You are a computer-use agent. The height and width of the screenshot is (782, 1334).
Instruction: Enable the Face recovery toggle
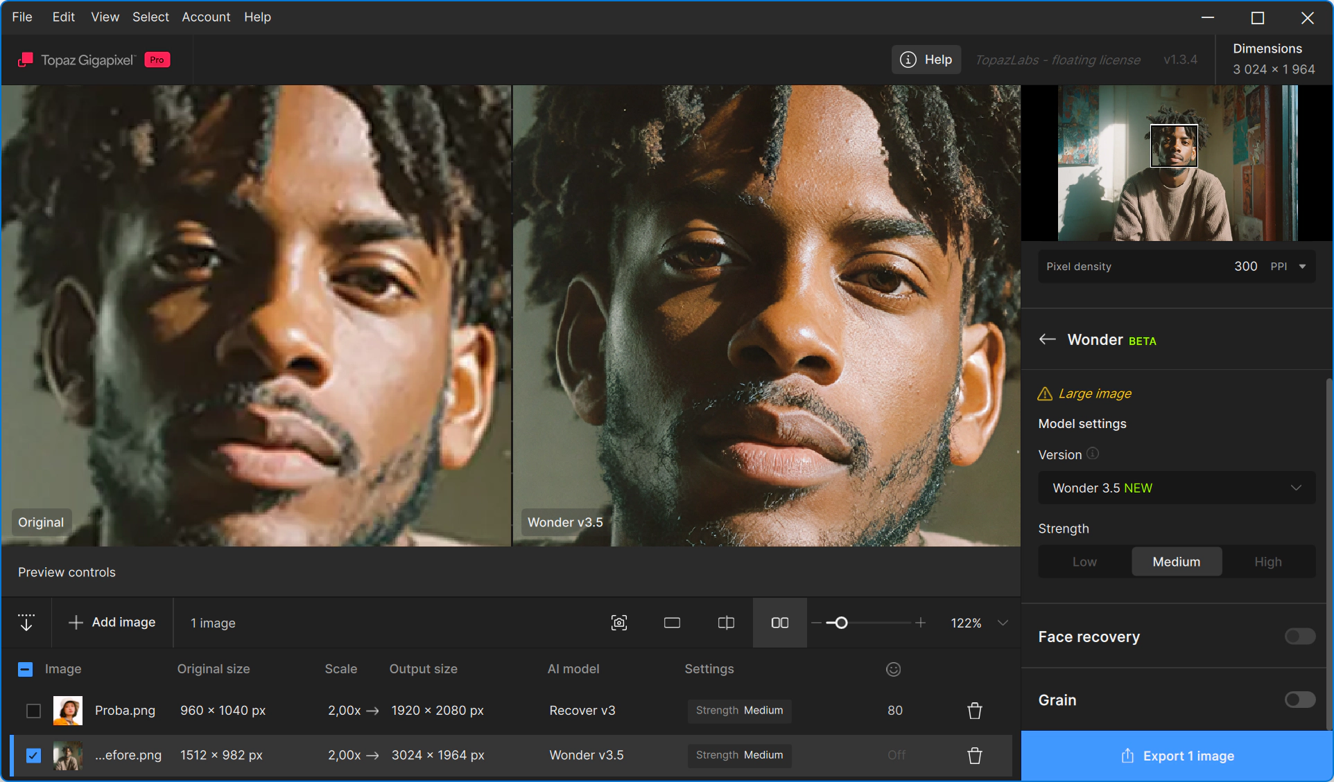pyautogui.click(x=1299, y=637)
